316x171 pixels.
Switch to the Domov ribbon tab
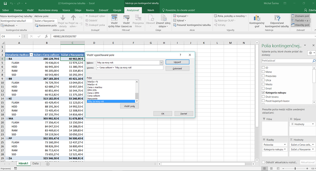click(x=18, y=10)
